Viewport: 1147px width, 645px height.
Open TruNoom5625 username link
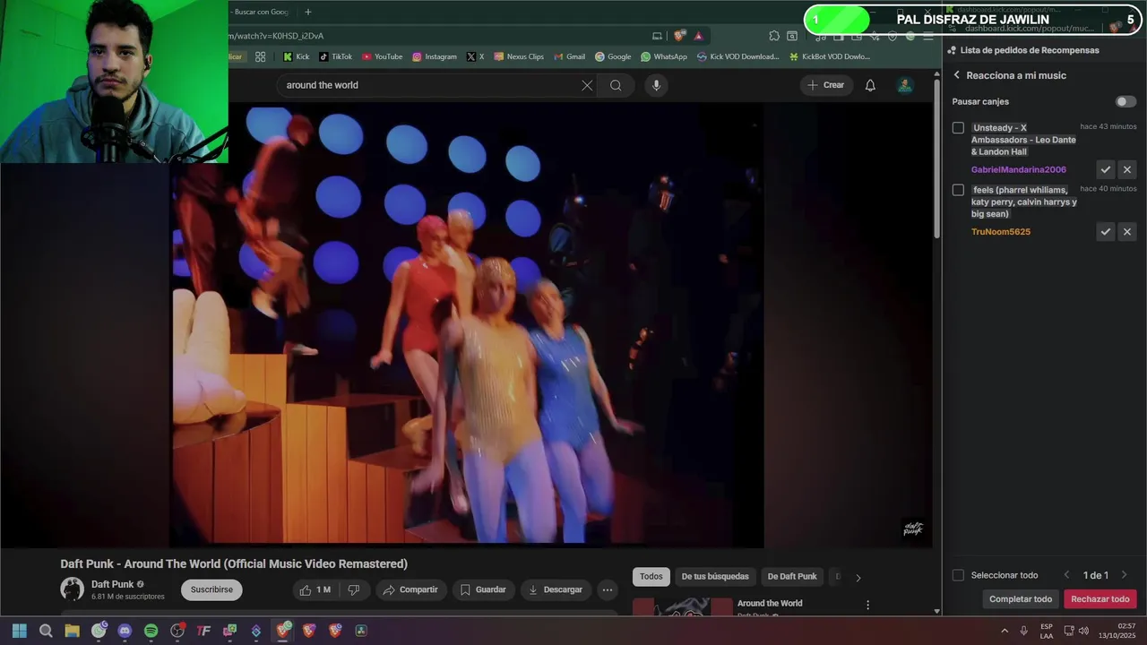pos(1001,232)
